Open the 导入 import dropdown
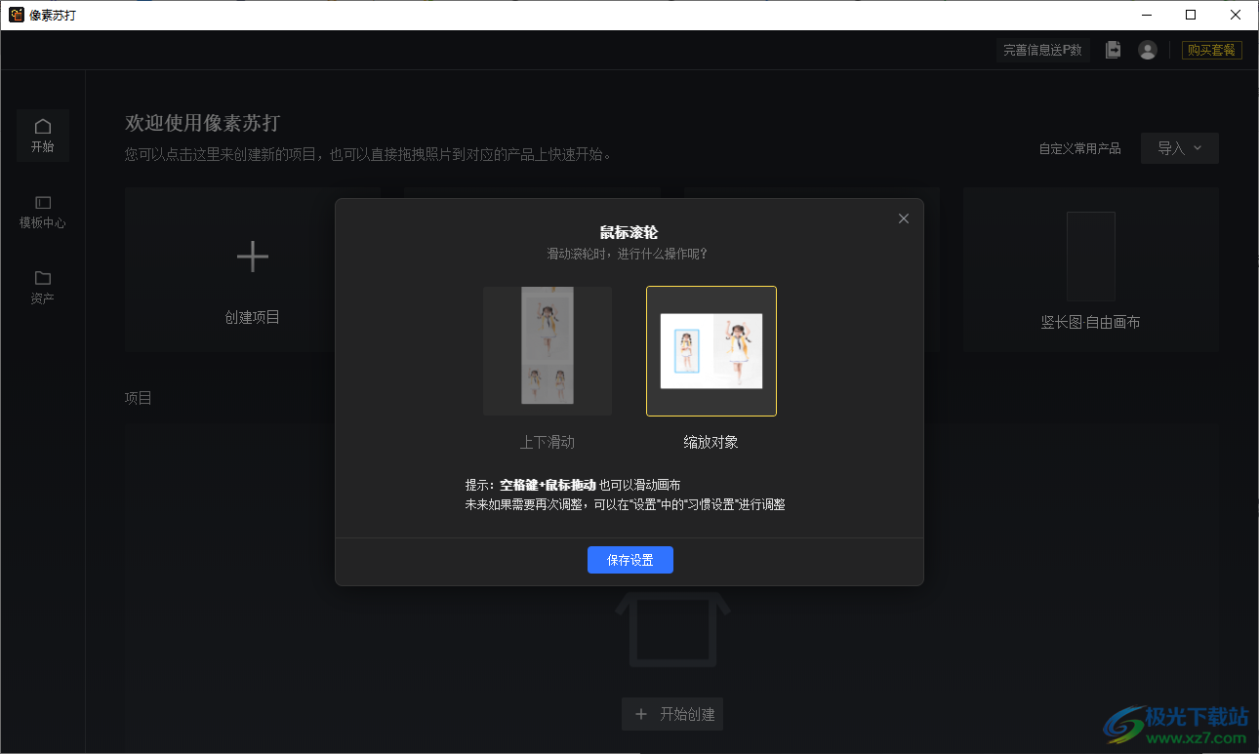 pos(1179,148)
